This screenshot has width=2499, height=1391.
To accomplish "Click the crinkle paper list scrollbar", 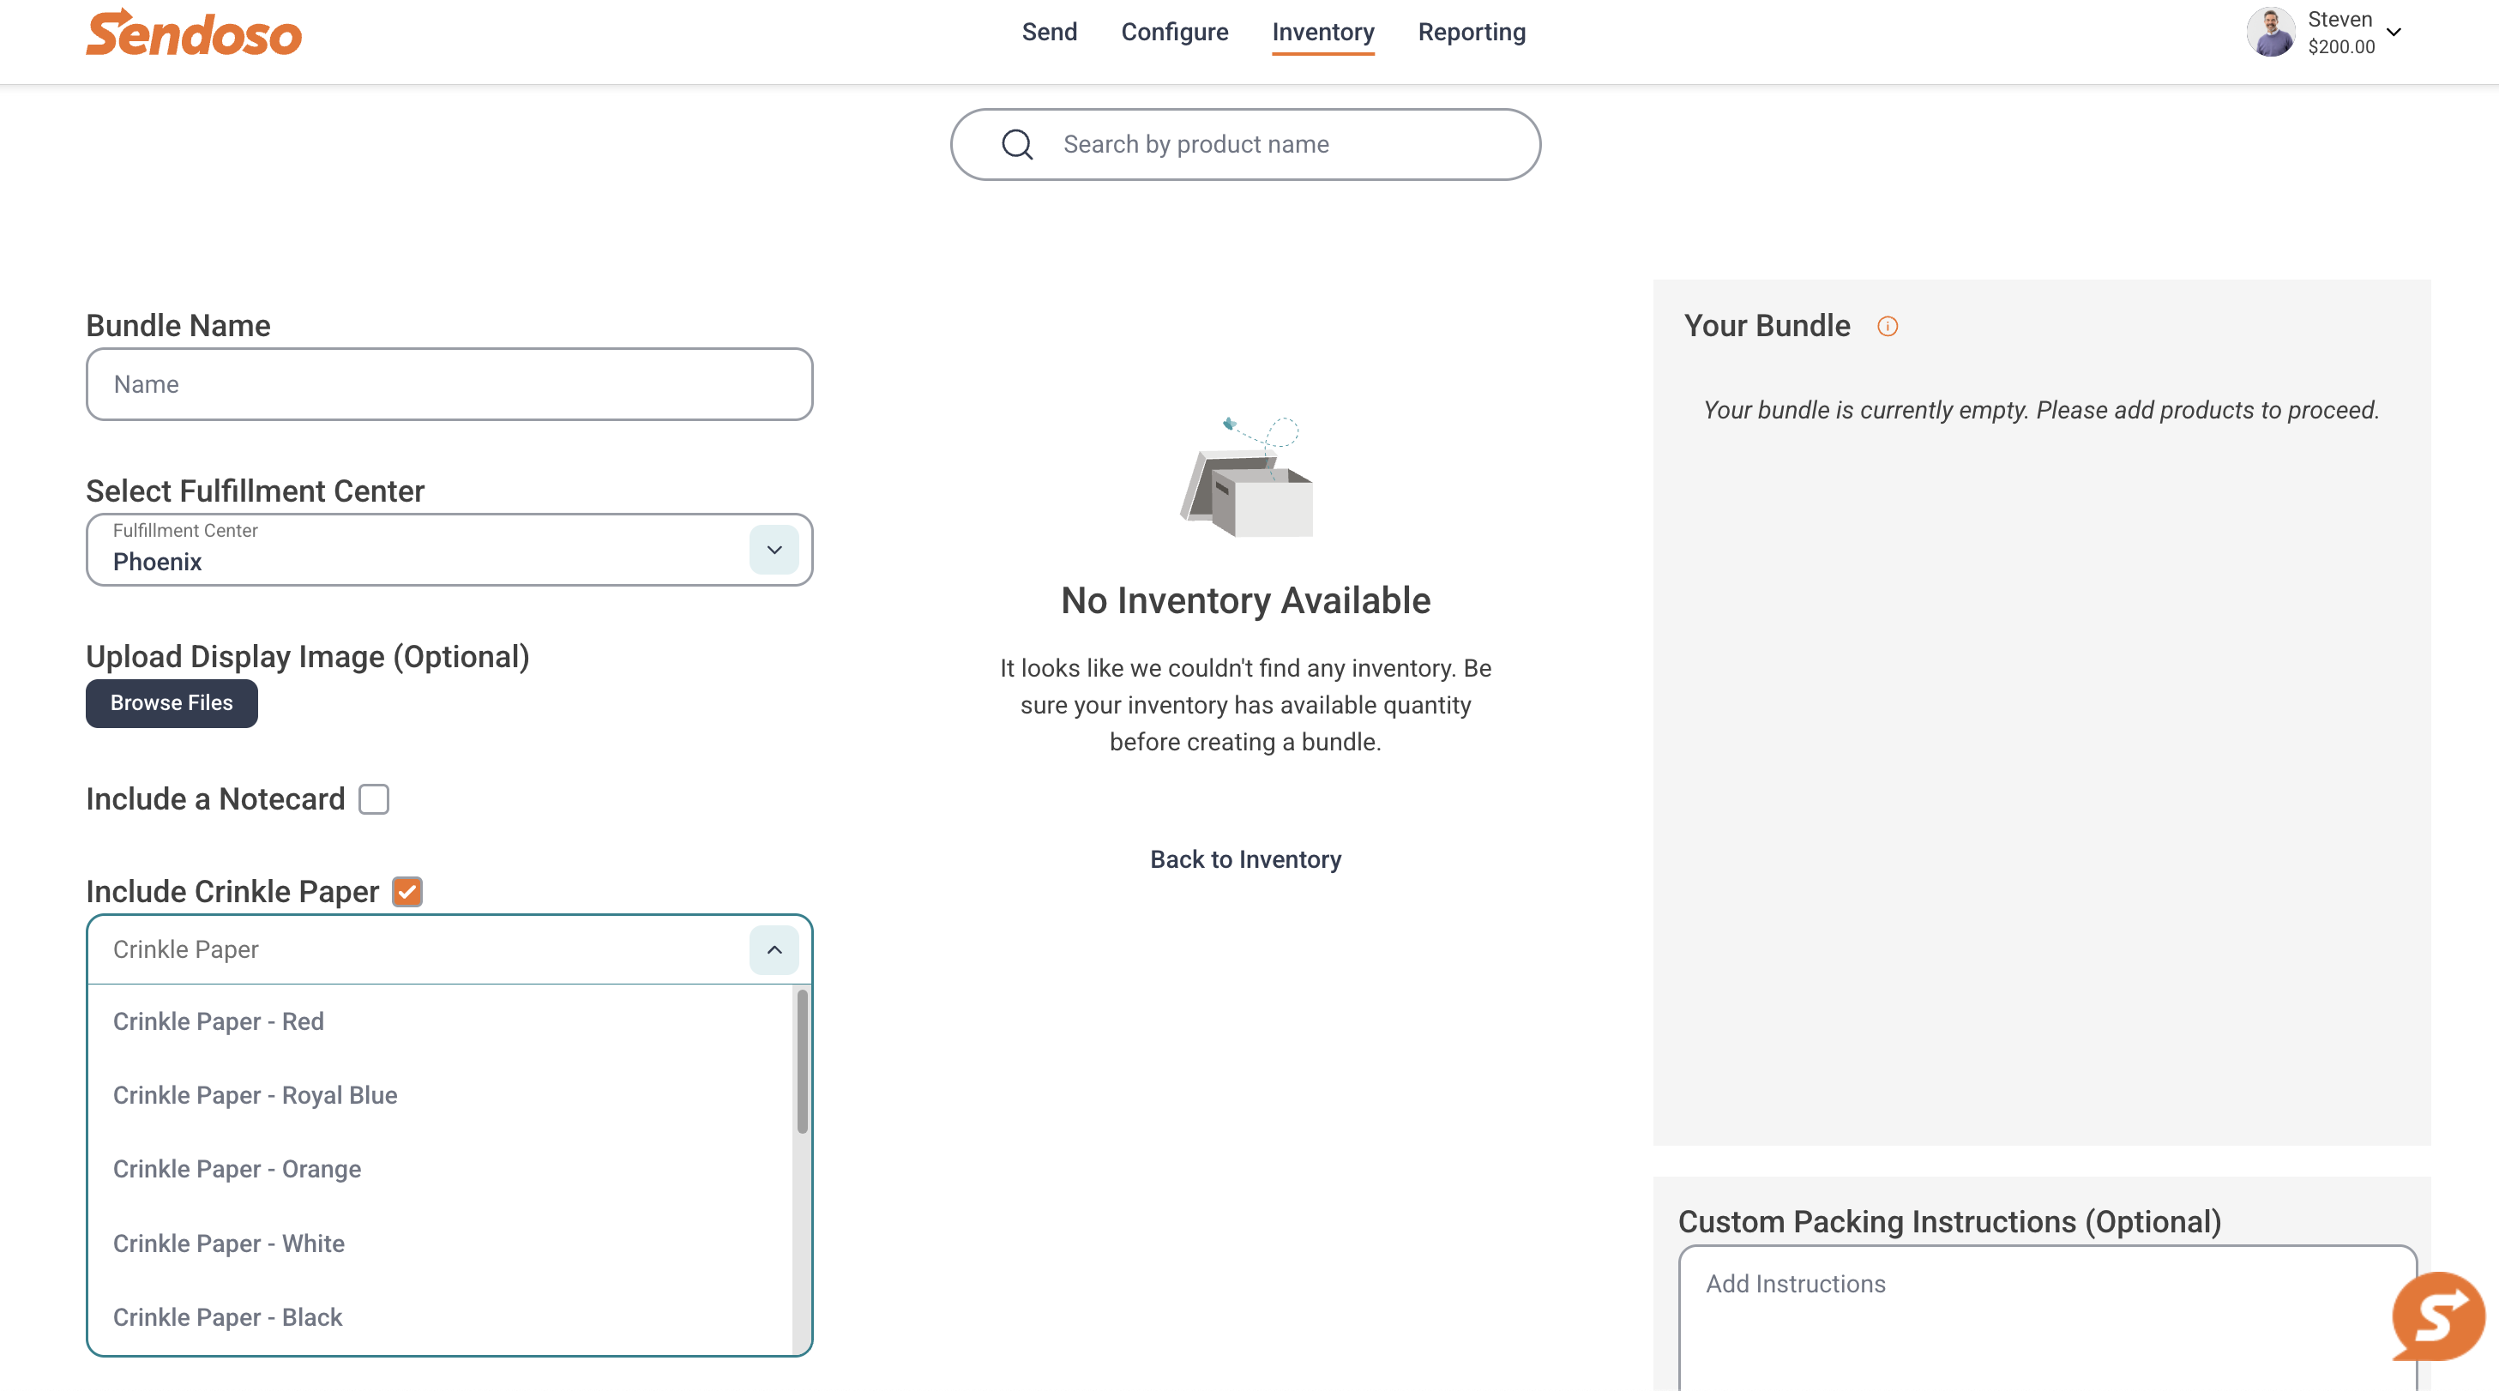I will (801, 1061).
